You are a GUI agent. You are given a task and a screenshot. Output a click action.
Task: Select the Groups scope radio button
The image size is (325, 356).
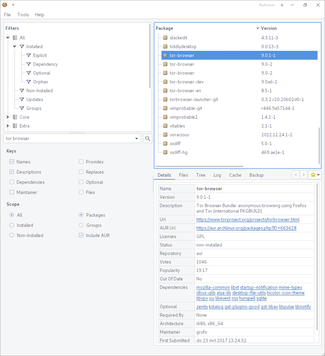pyautogui.click(x=81, y=225)
